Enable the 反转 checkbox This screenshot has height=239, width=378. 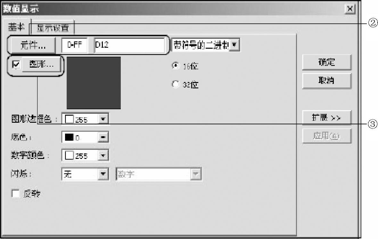point(16,194)
